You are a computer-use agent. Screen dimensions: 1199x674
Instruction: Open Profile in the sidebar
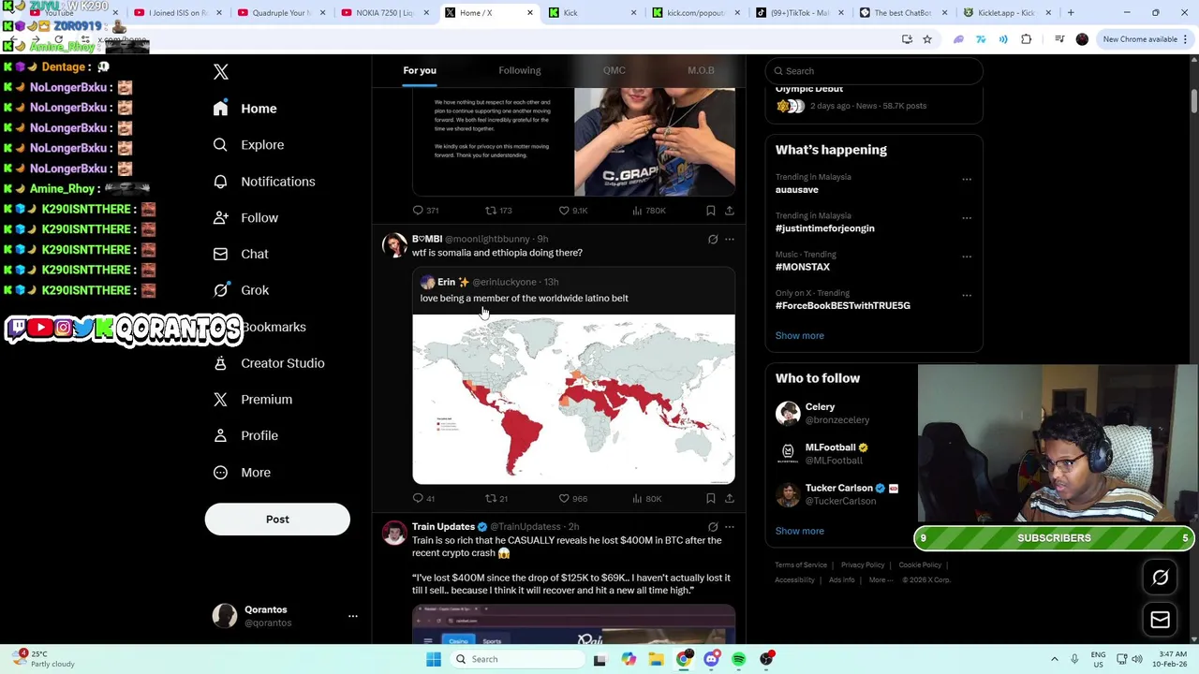[x=245, y=435]
